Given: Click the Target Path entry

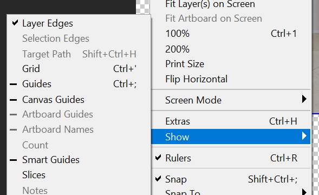Looking at the screenshot, I should point(79,54).
